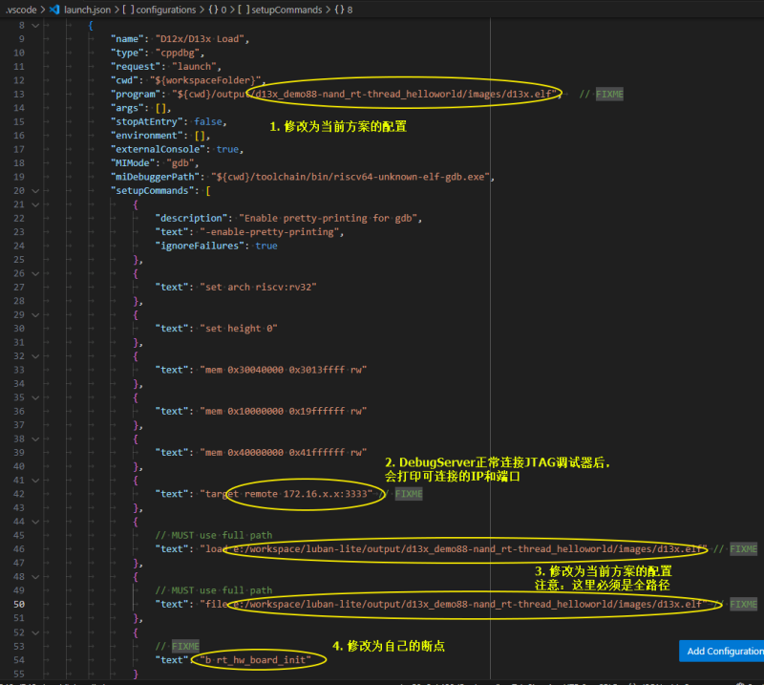Click line number 50 in gutter

pos(19,604)
